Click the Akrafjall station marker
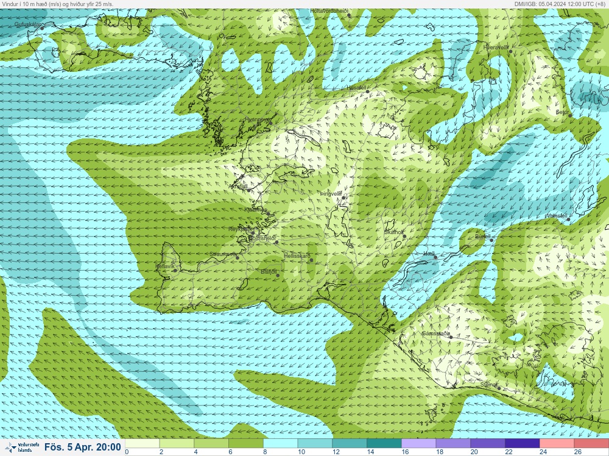 tap(248, 190)
